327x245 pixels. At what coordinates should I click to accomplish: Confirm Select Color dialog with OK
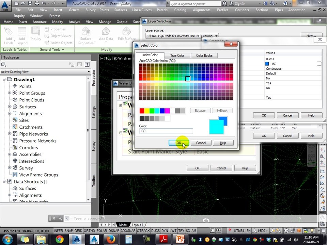[x=179, y=143]
